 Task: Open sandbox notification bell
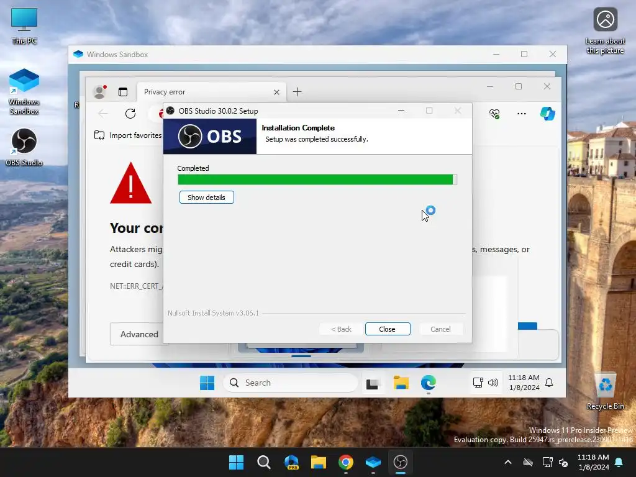(549, 383)
